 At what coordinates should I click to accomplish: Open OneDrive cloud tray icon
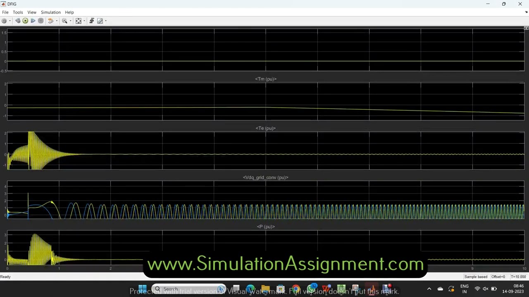[440, 289]
